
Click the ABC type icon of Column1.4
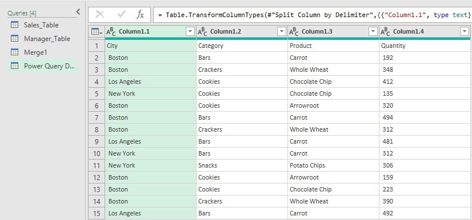pos(386,32)
